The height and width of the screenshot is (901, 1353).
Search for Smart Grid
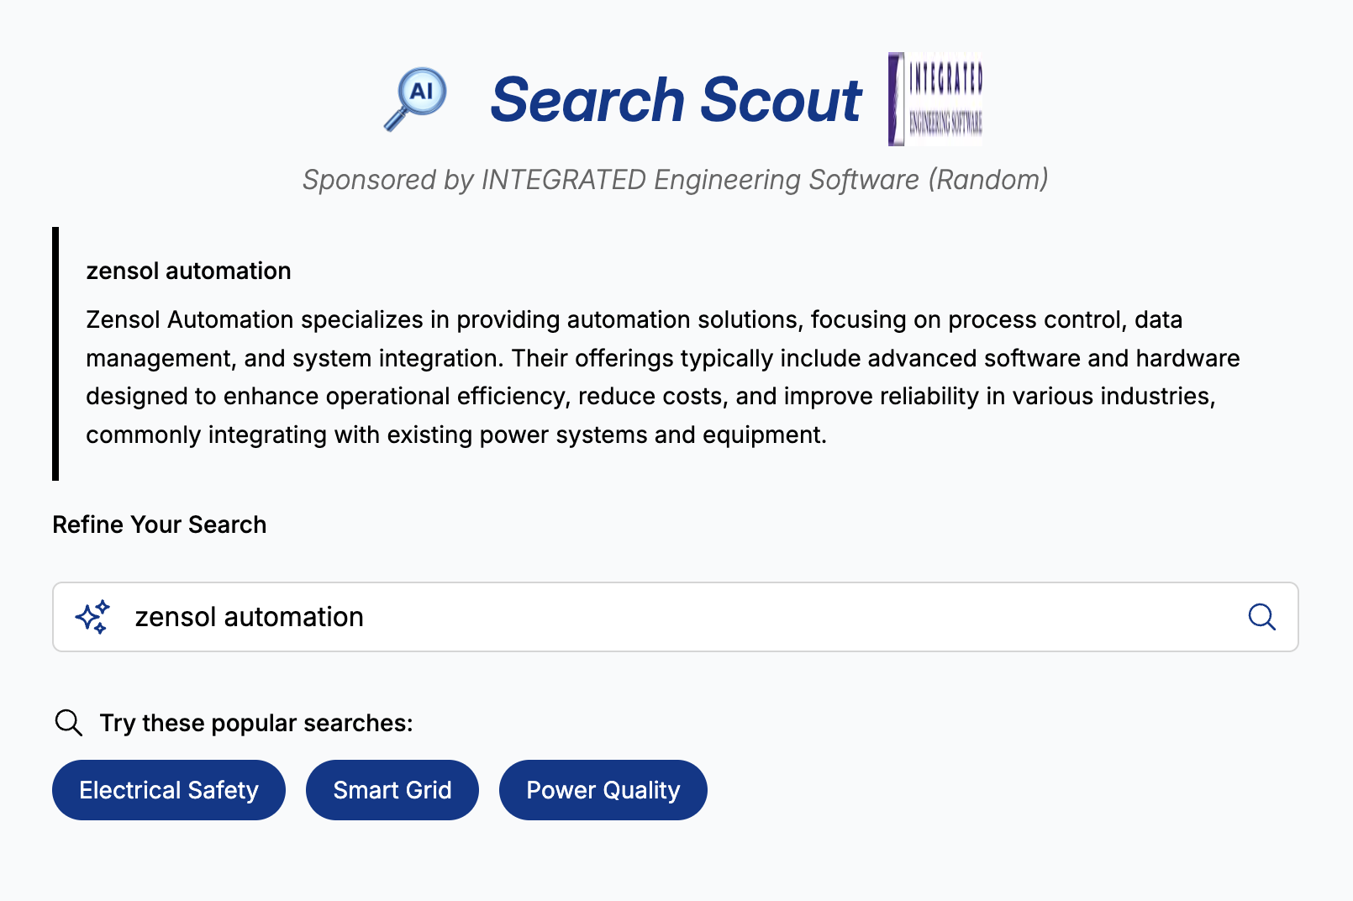pos(392,789)
